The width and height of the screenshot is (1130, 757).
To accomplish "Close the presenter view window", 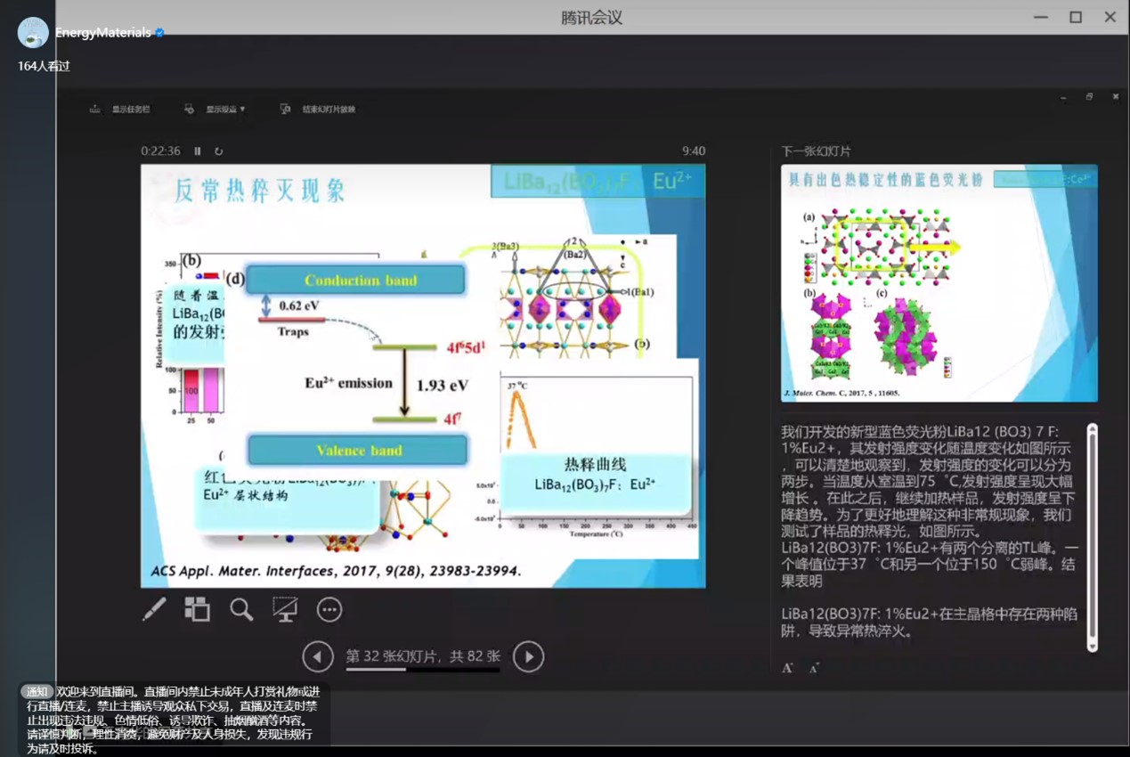I will point(1115,97).
